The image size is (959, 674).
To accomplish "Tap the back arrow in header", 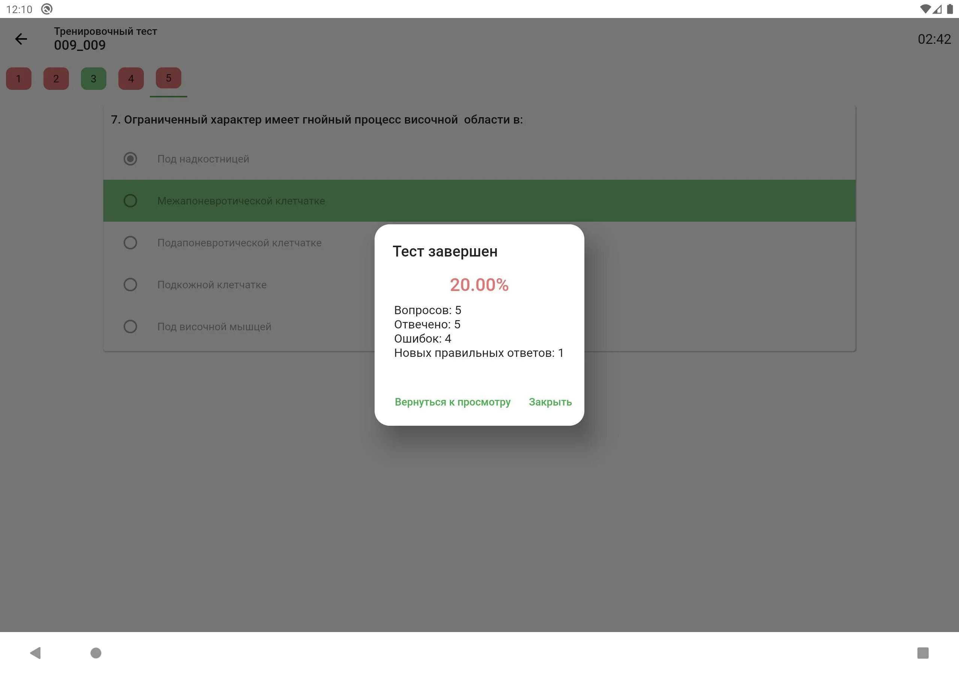I will coord(21,39).
